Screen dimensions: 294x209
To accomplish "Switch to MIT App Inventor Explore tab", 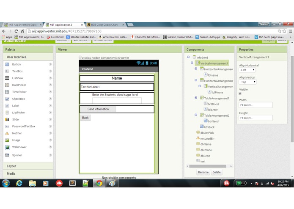I will tap(23, 25).
